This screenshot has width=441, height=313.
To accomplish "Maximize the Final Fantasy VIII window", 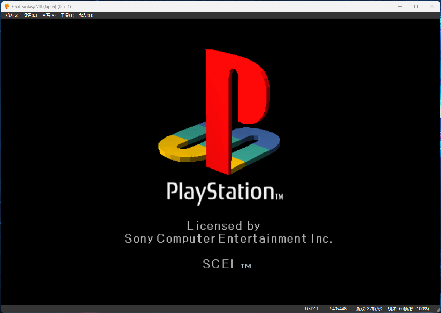I will [416, 6].
